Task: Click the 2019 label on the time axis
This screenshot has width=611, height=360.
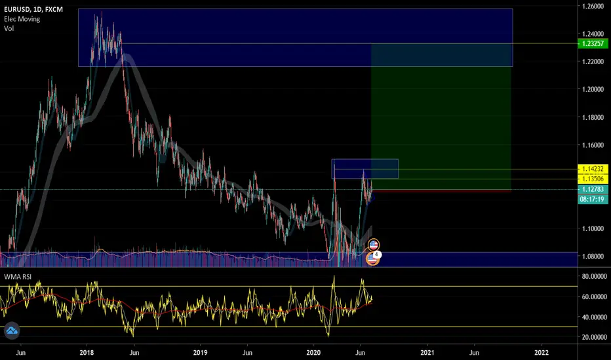Action: coord(200,353)
